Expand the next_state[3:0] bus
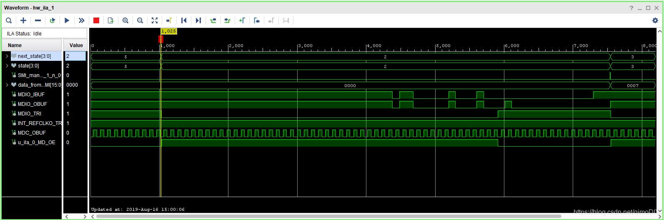Screen dimensions: 664x220 [7, 56]
